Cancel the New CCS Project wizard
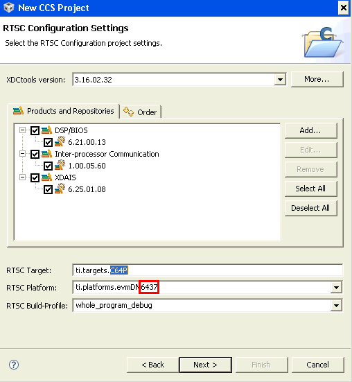This screenshot has width=352, height=382. pos(317,365)
